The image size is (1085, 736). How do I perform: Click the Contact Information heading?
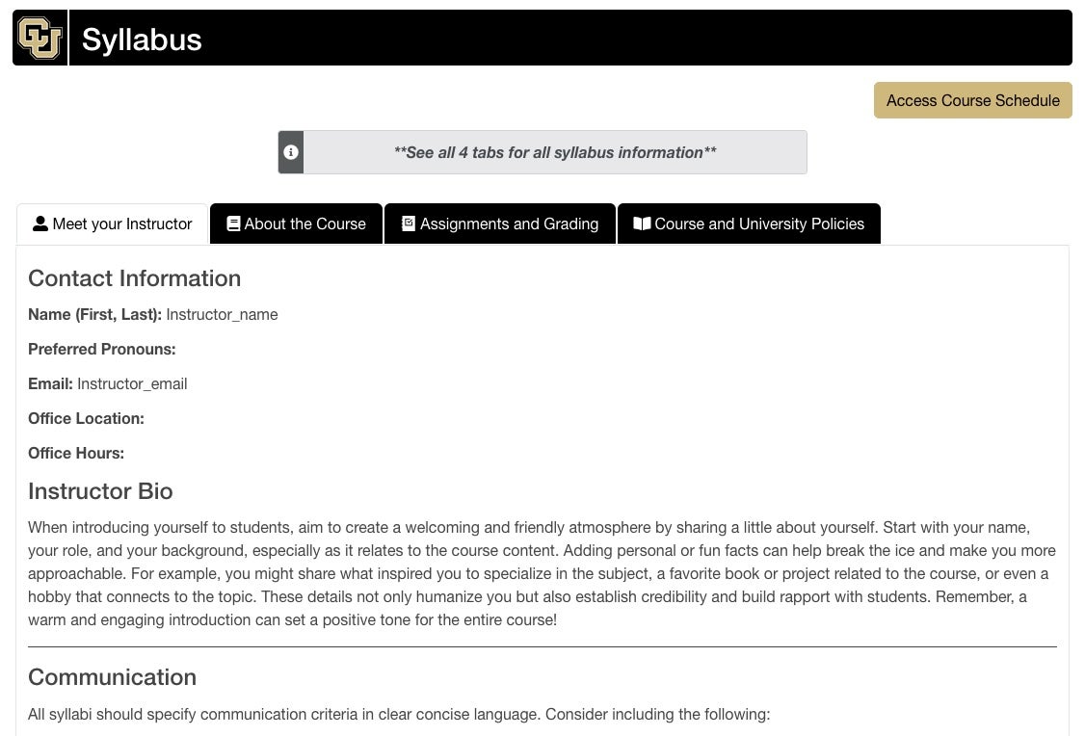point(134,278)
